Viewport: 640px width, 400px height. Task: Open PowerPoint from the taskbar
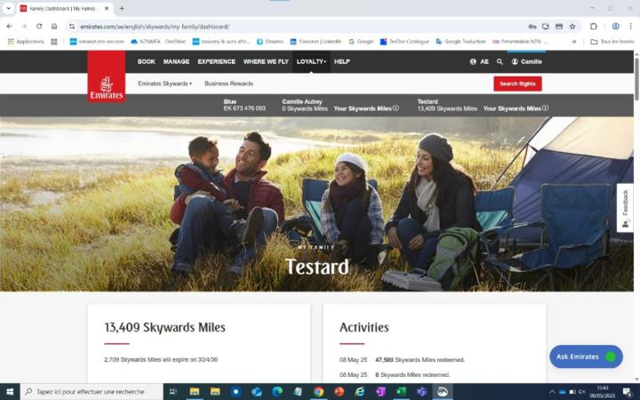(340, 392)
